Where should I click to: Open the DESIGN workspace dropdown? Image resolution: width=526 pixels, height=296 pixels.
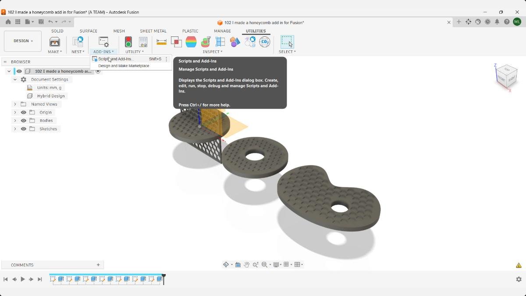coord(23,41)
